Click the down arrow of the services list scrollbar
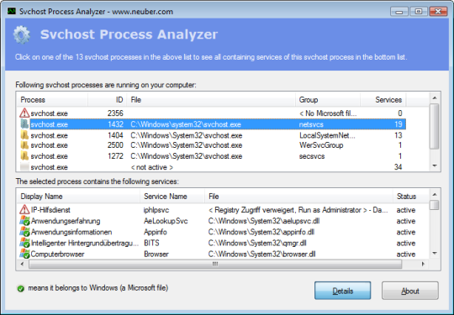This screenshot has width=454, height=315. (435, 254)
